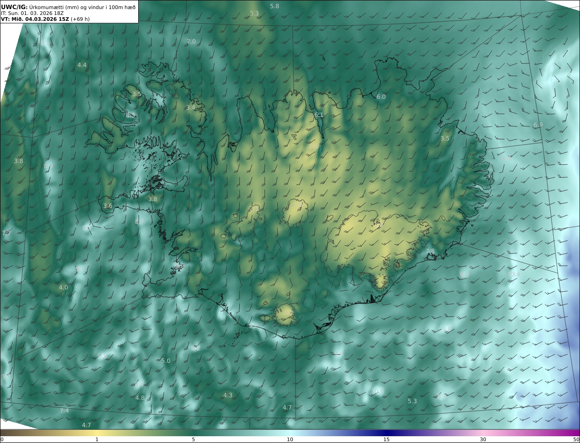This screenshot has width=580, height=443.
Task: Select the 4.4 value label
Action: coord(82,65)
